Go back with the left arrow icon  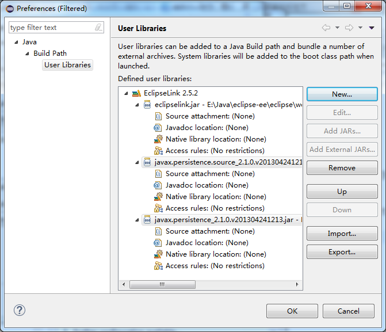326,28
